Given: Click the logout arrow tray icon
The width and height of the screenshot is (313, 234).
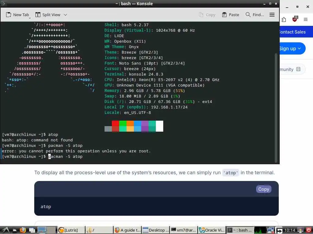Looking at the screenshot, I should click(279, 230).
